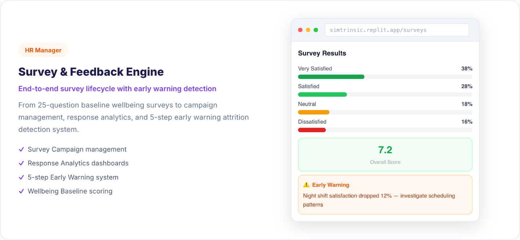Click the checkmark beside Survey Campaign management
The width and height of the screenshot is (520, 240).
[21, 149]
